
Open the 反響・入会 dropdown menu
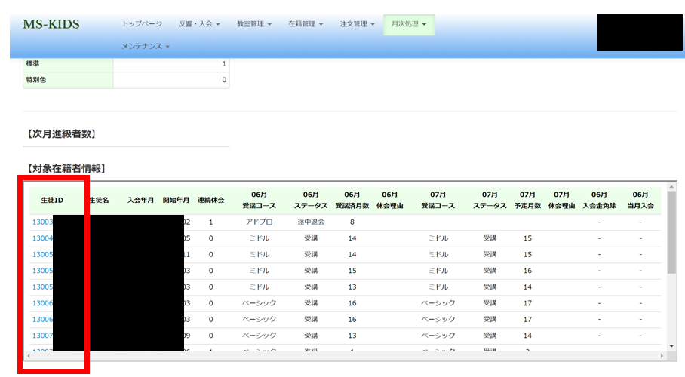[199, 24]
